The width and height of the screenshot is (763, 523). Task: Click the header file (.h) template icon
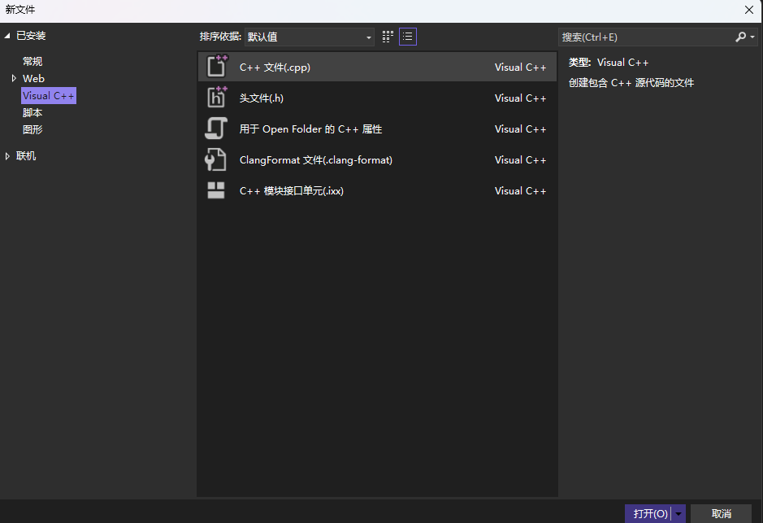tap(216, 98)
